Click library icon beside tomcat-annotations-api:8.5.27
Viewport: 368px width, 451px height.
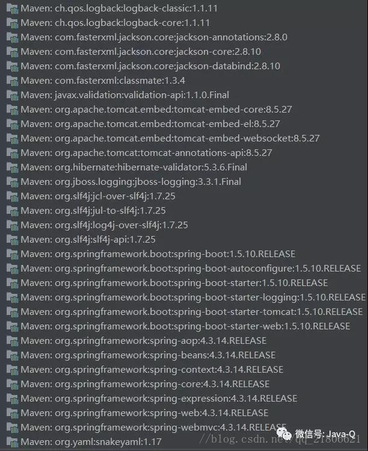point(13,153)
